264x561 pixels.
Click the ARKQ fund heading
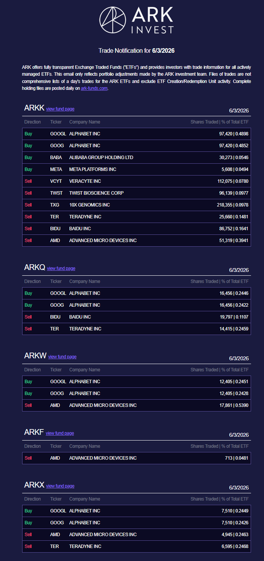tap(35, 267)
